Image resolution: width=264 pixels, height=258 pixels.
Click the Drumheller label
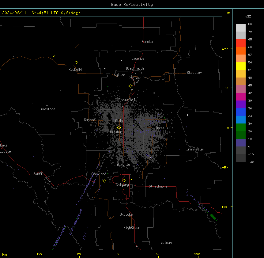[195, 149]
